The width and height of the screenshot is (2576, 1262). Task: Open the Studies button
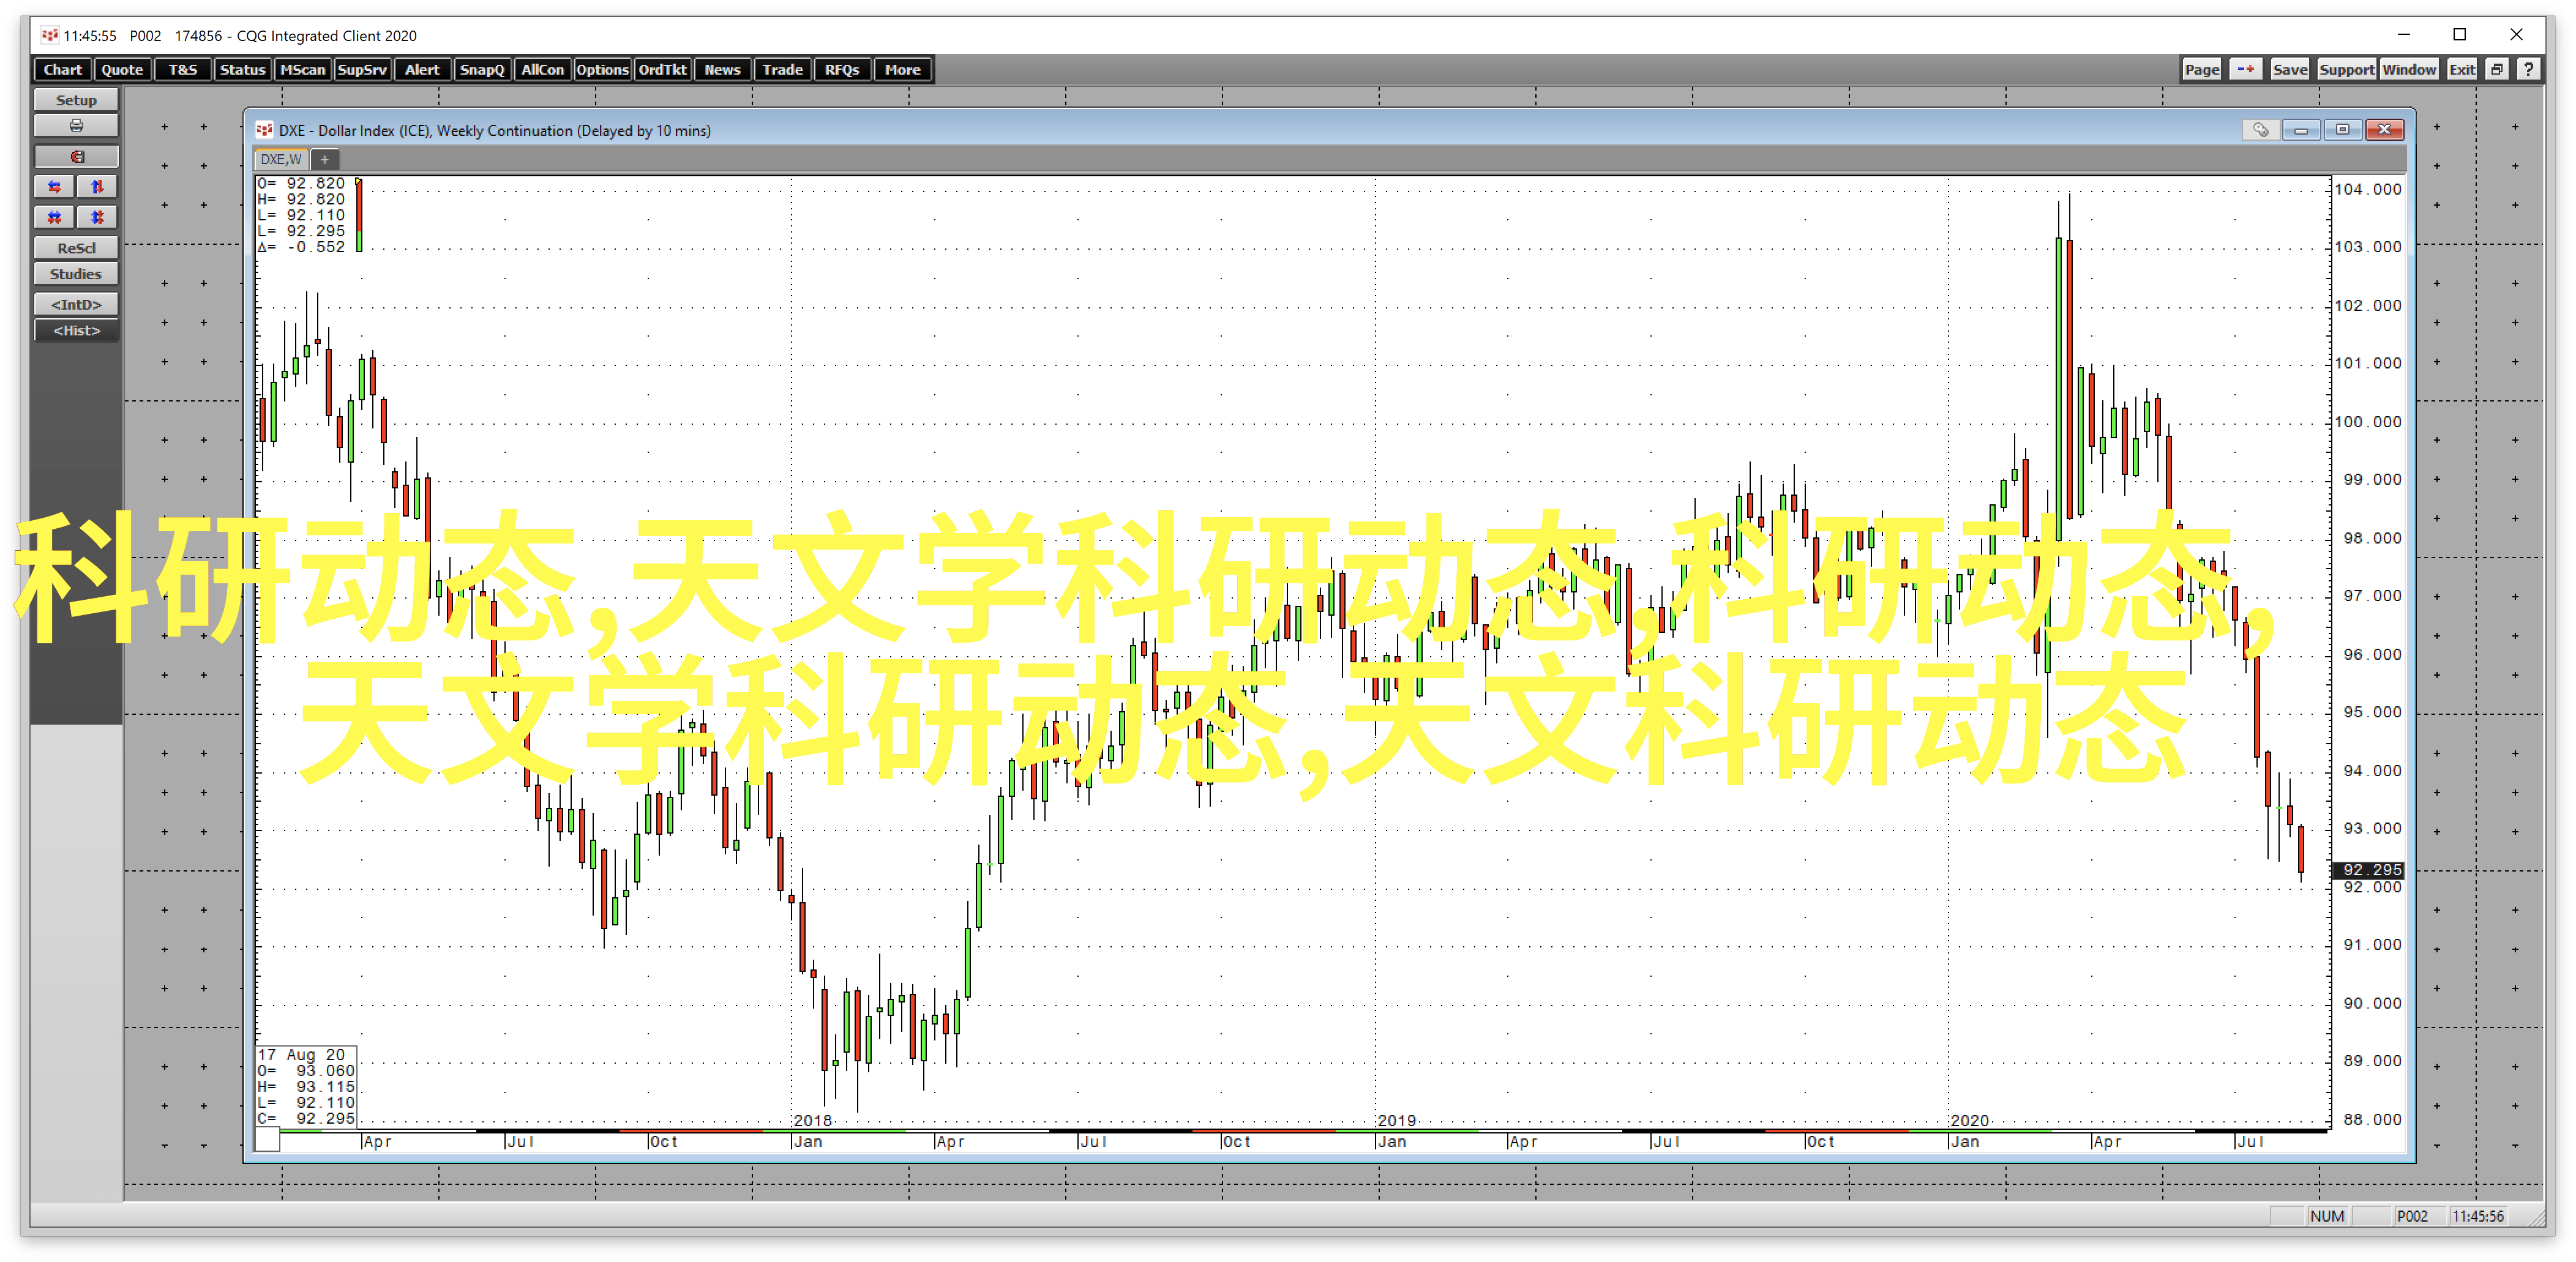(x=76, y=274)
